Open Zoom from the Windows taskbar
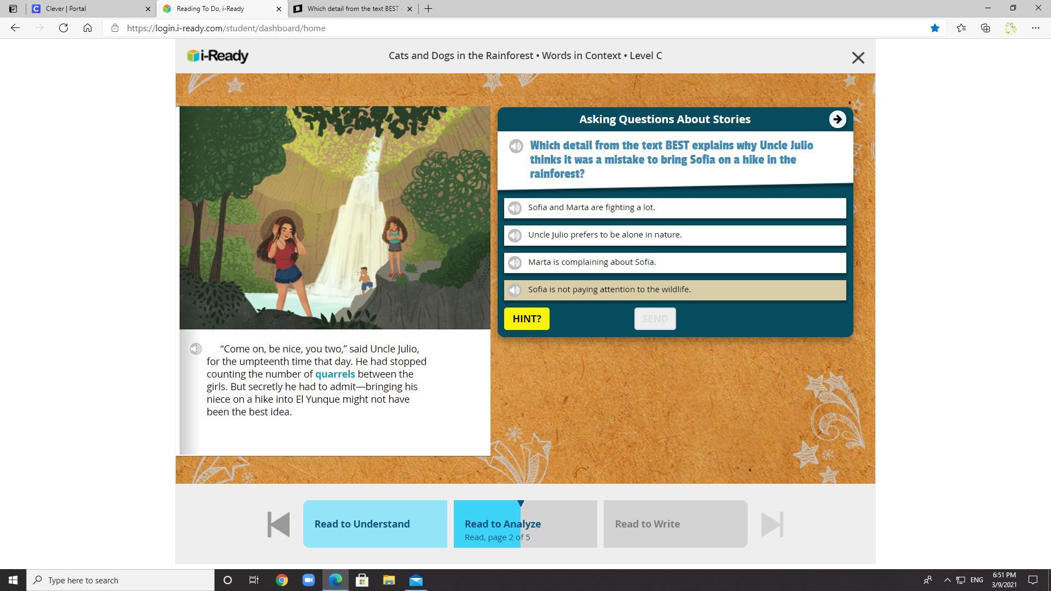1051x591 pixels. [308, 580]
